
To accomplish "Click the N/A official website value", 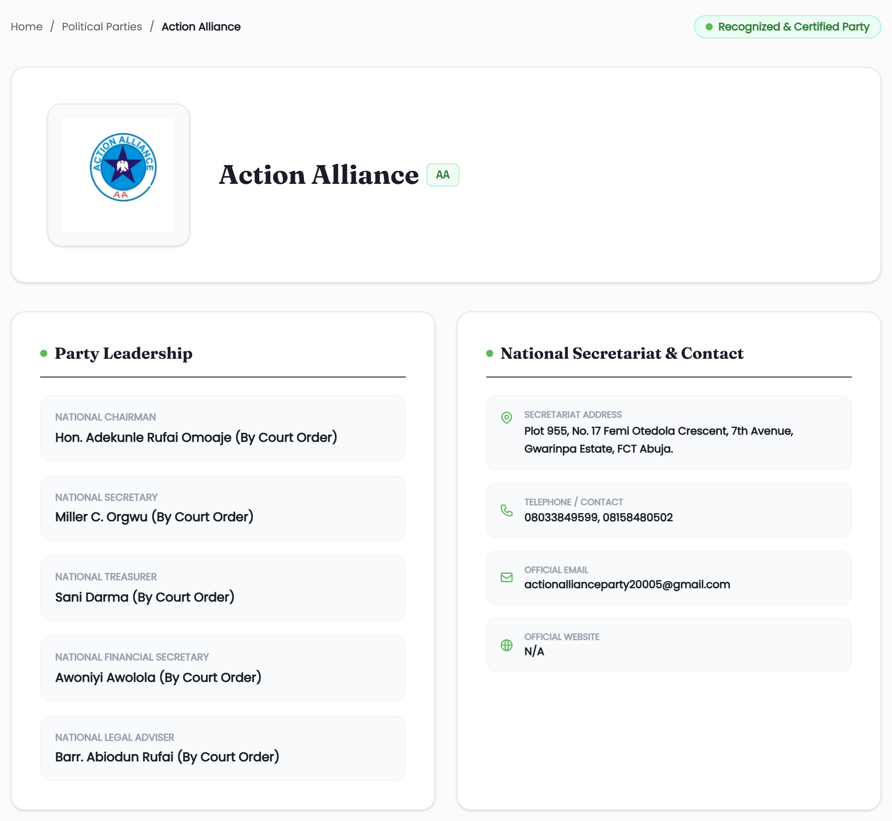I will [534, 651].
